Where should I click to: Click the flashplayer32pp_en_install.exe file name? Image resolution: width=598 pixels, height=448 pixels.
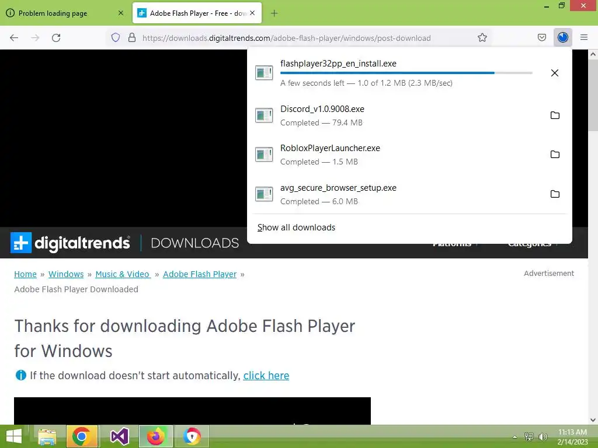[x=338, y=64]
